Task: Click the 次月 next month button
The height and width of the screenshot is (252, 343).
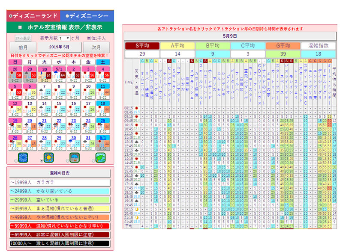Action: [96, 47]
